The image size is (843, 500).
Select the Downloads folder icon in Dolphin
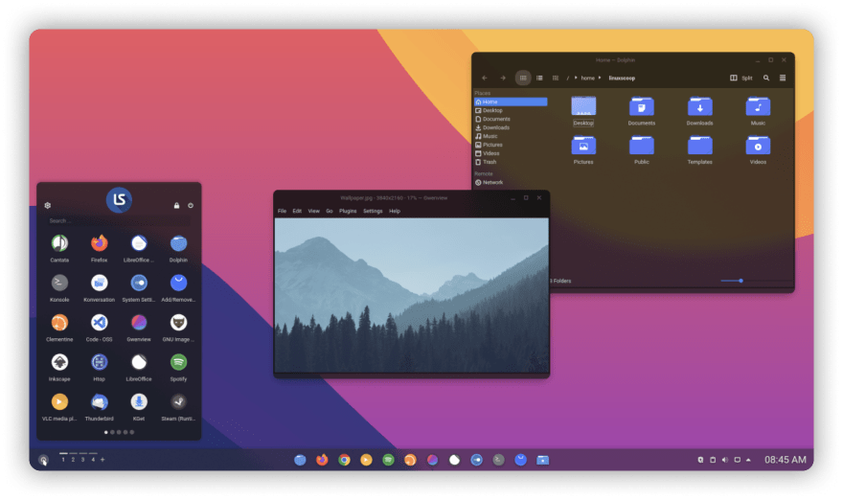699,106
